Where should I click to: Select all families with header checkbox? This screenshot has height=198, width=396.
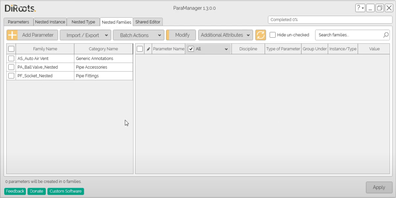pyautogui.click(x=11, y=49)
